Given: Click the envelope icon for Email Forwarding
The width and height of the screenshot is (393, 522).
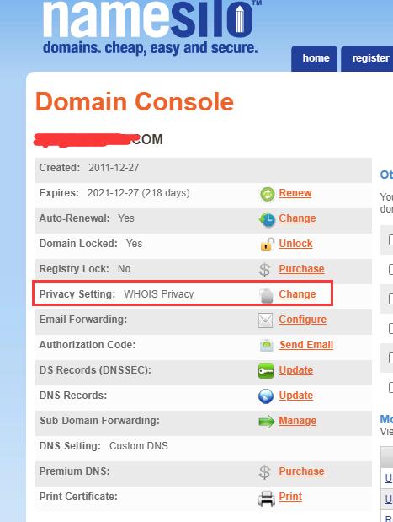Looking at the screenshot, I should pos(265,320).
